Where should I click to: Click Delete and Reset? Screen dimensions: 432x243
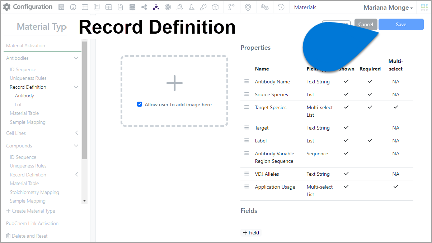click(x=27, y=236)
